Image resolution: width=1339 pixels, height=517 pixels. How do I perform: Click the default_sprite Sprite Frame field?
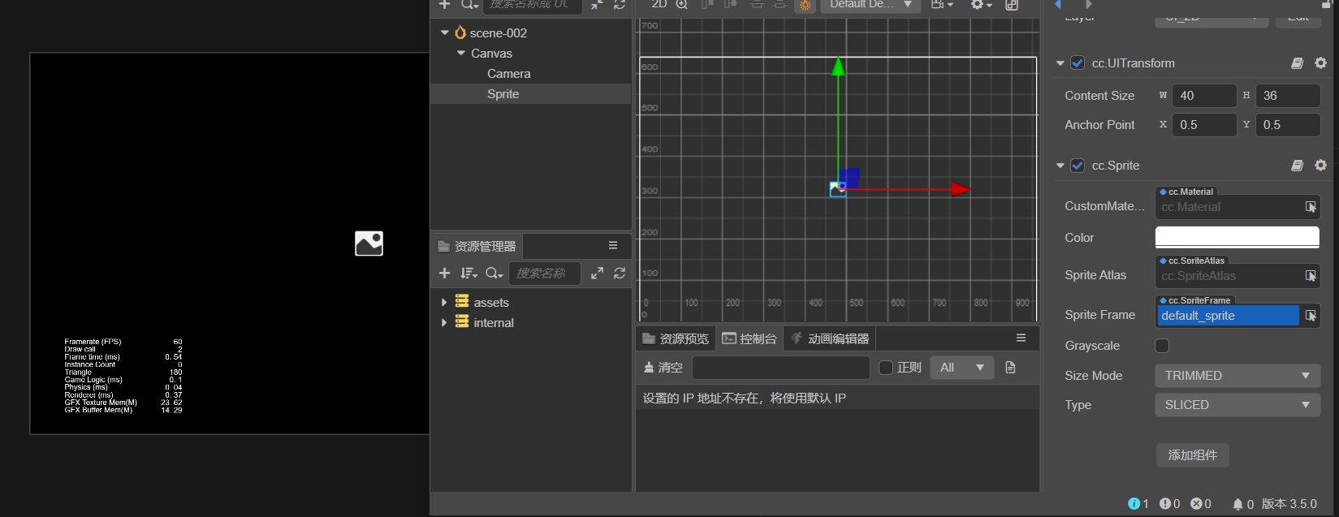coord(1228,316)
